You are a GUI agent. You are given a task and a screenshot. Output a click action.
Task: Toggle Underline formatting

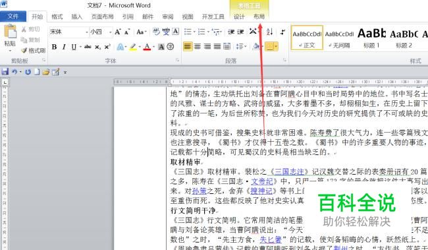point(74,47)
